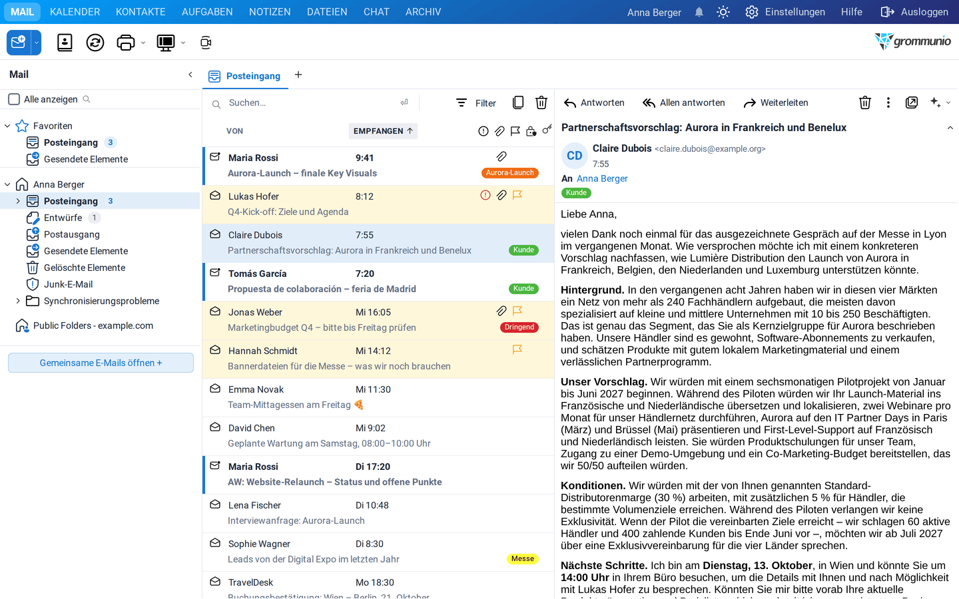
Task: Sort by flag column icon
Action: (x=515, y=131)
